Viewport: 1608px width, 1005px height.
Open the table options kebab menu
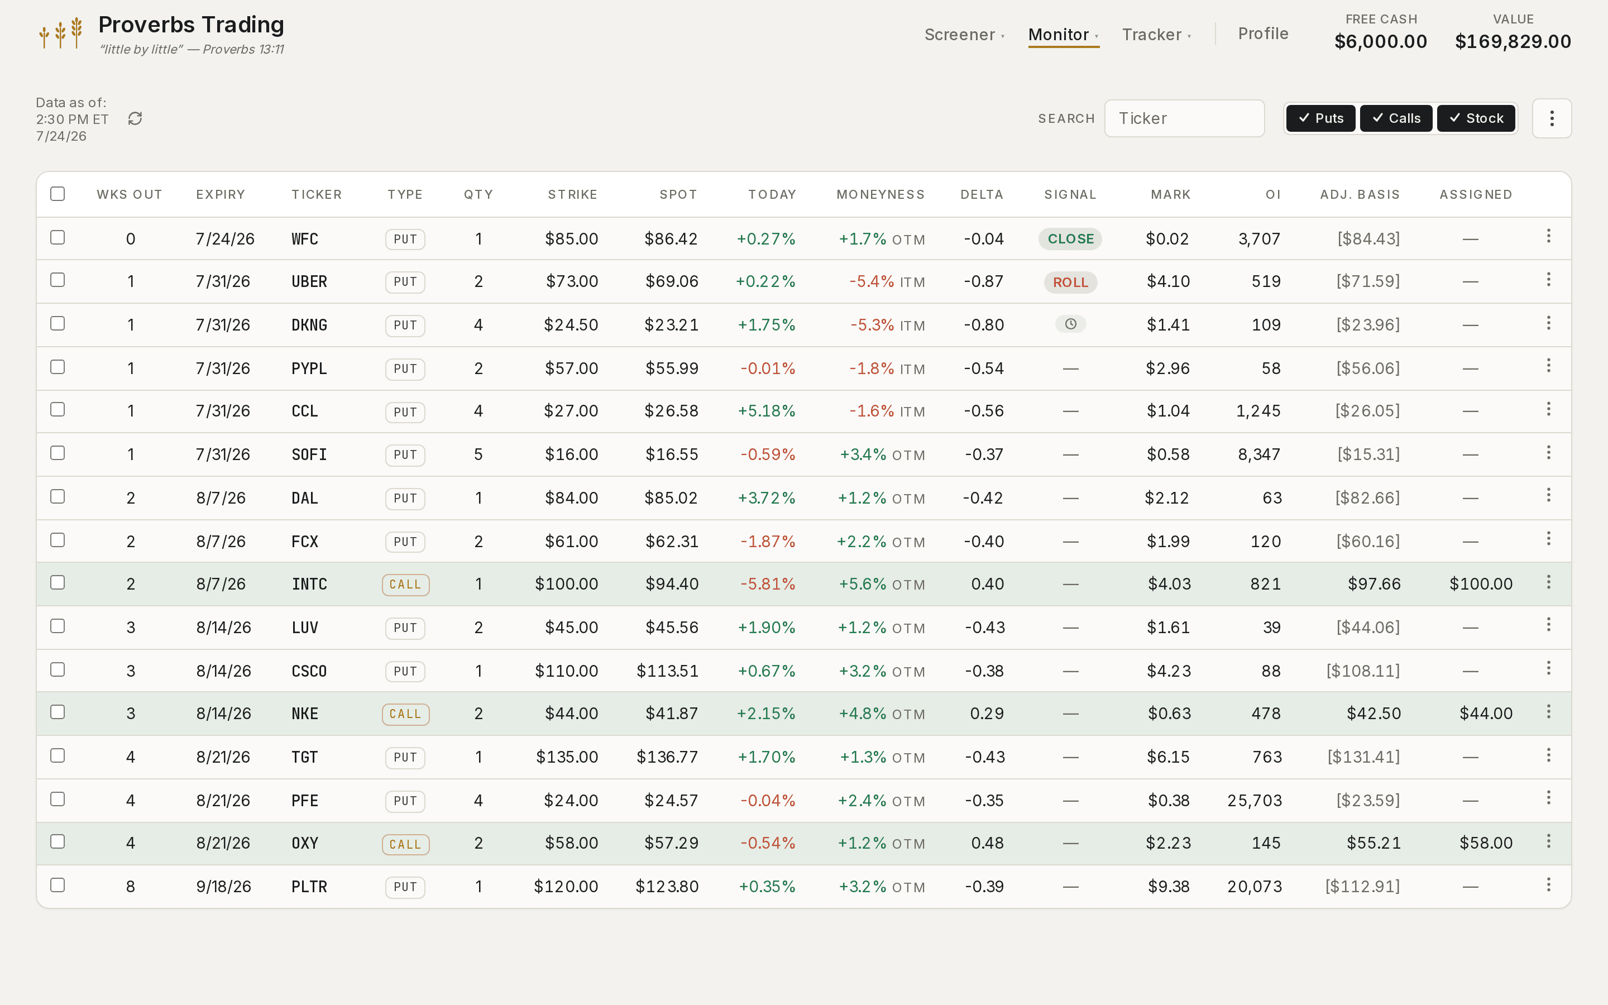[1552, 118]
